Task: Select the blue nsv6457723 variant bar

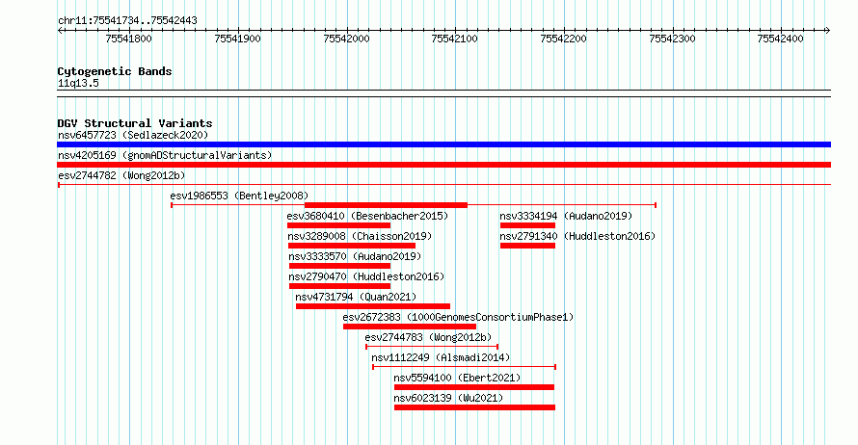Action: [443, 144]
